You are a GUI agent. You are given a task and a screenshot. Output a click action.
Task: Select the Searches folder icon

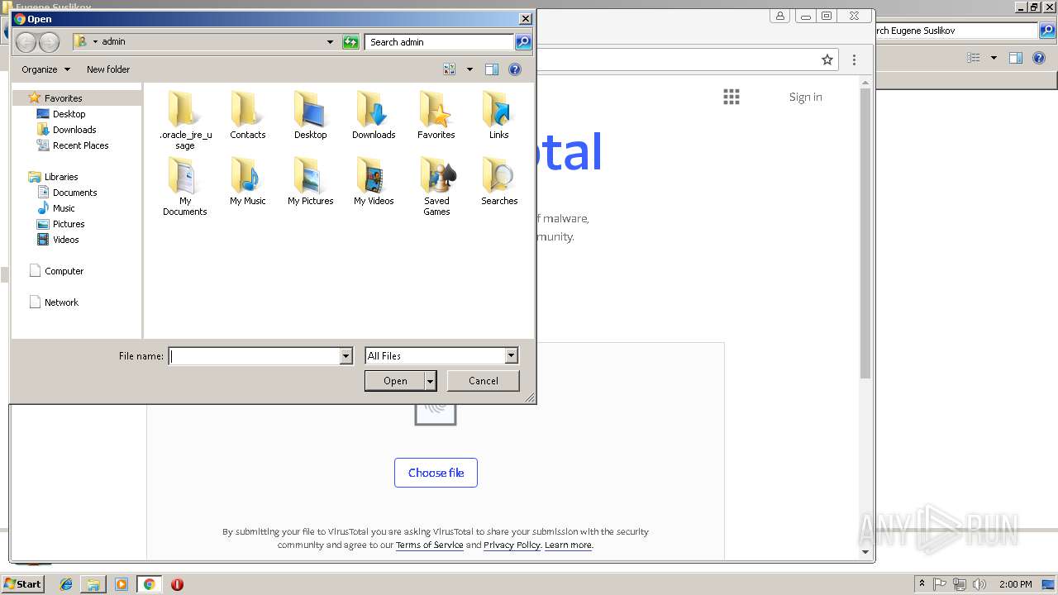coord(499,181)
